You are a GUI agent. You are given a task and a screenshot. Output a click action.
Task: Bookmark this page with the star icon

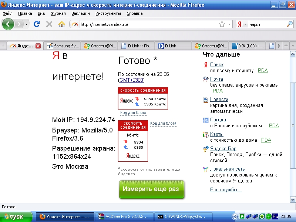(222, 24)
